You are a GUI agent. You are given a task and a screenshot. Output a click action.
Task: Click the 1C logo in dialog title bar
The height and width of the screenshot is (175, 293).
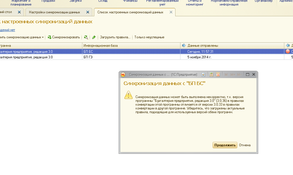click(x=123, y=75)
